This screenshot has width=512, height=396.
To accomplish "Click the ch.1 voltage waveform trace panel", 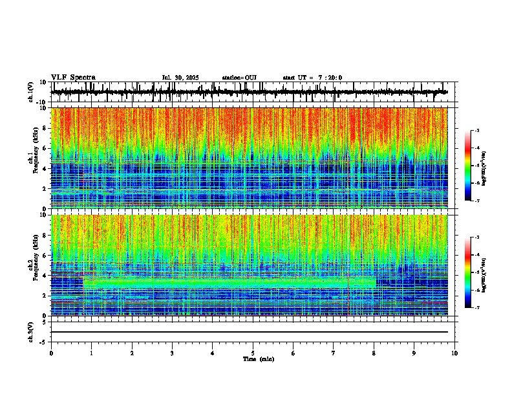I will [253, 92].
